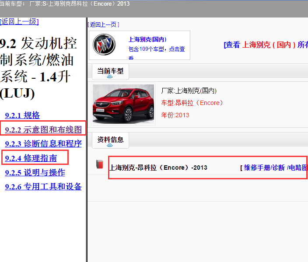The image size is (308, 262).
Task: Open 9.2.3 诊断信息和程序 section
Action: (x=43, y=144)
